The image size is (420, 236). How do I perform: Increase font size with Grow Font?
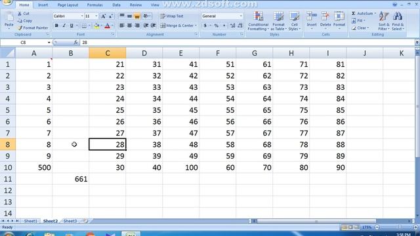pyautogui.click(x=104, y=16)
